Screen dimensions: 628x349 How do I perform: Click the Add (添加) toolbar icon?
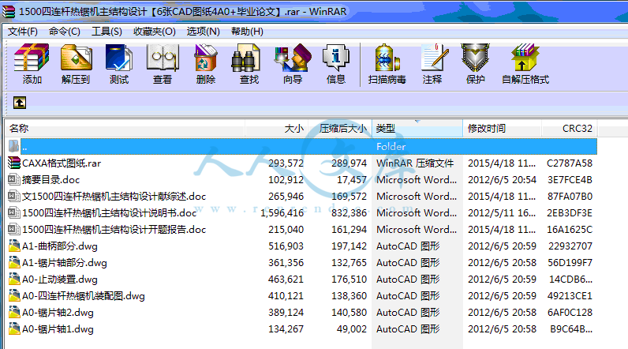click(32, 58)
